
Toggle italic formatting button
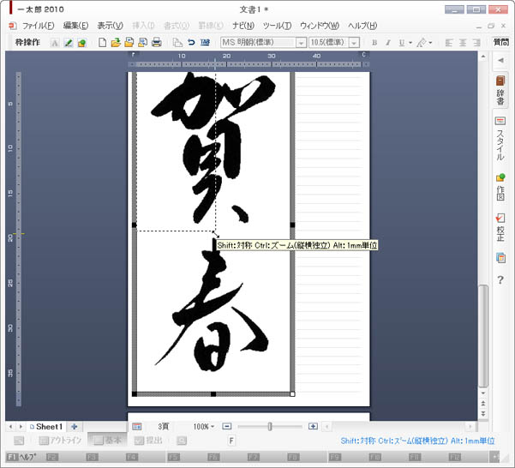coord(387,42)
